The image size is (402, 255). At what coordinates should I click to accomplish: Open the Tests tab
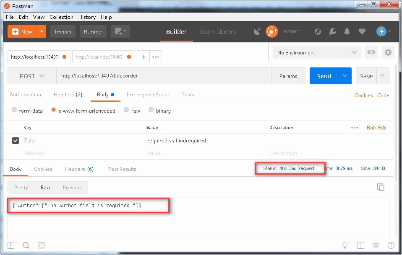[x=188, y=95]
